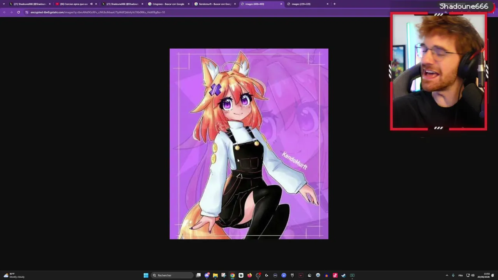Switch to the Crisgreen Google search tab

pyautogui.click(x=168, y=4)
